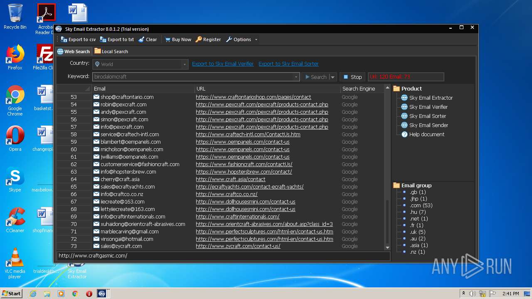532x299 pixels.
Task: Open the Skype desktop icon
Action: pos(15,179)
